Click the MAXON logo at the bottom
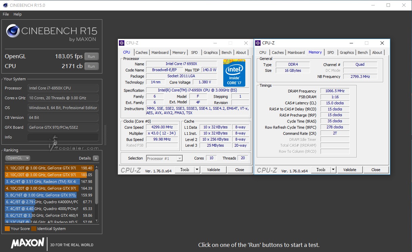The width and height of the screenshot is (412, 252). pyautogui.click(x=27, y=243)
